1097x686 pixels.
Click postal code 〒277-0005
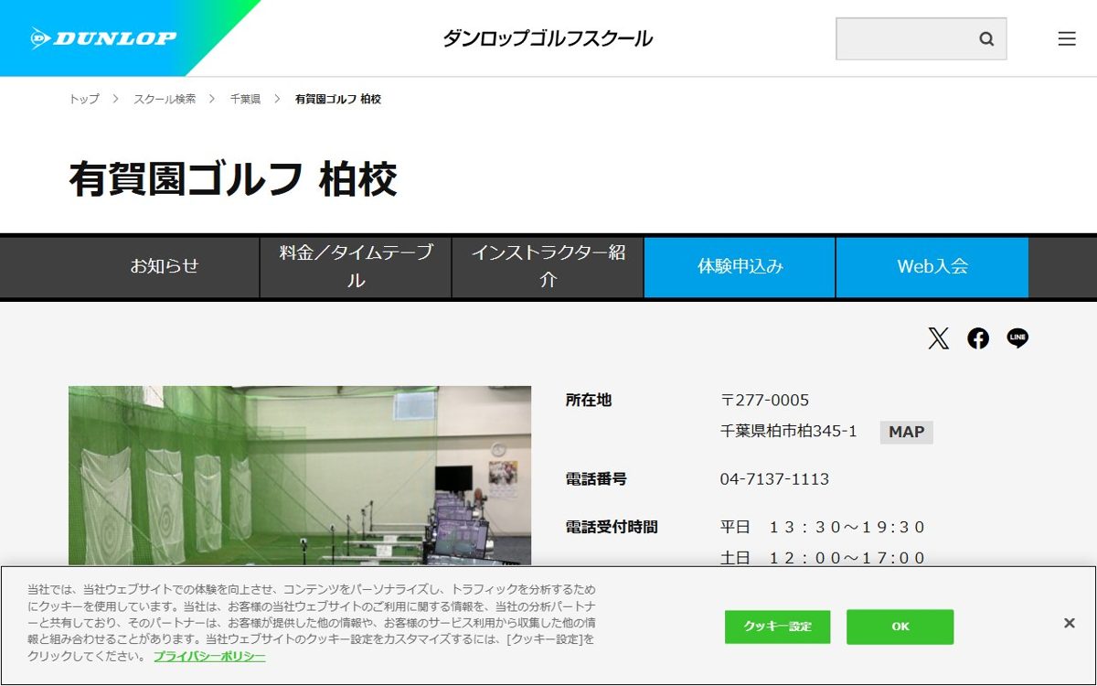(x=765, y=401)
